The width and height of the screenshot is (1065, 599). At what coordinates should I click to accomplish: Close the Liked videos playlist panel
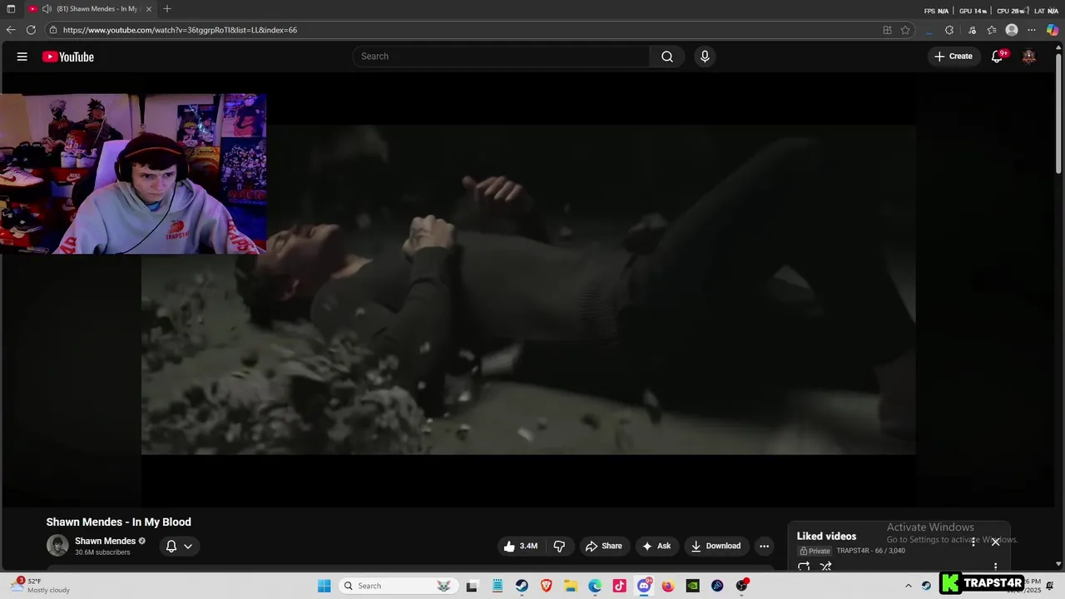[x=995, y=542]
